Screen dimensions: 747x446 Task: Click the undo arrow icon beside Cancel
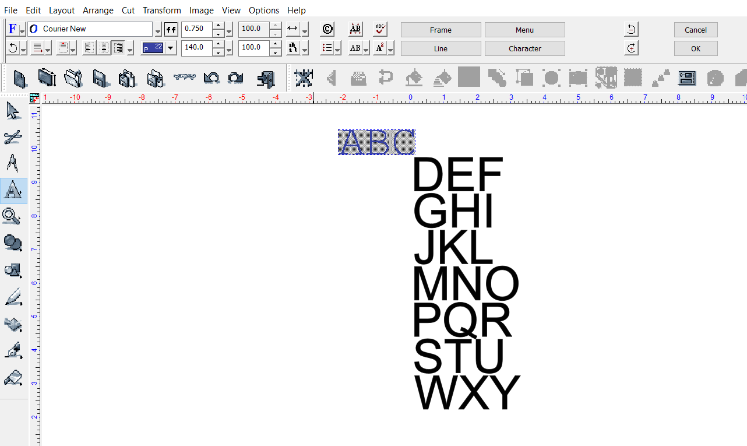point(631,29)
